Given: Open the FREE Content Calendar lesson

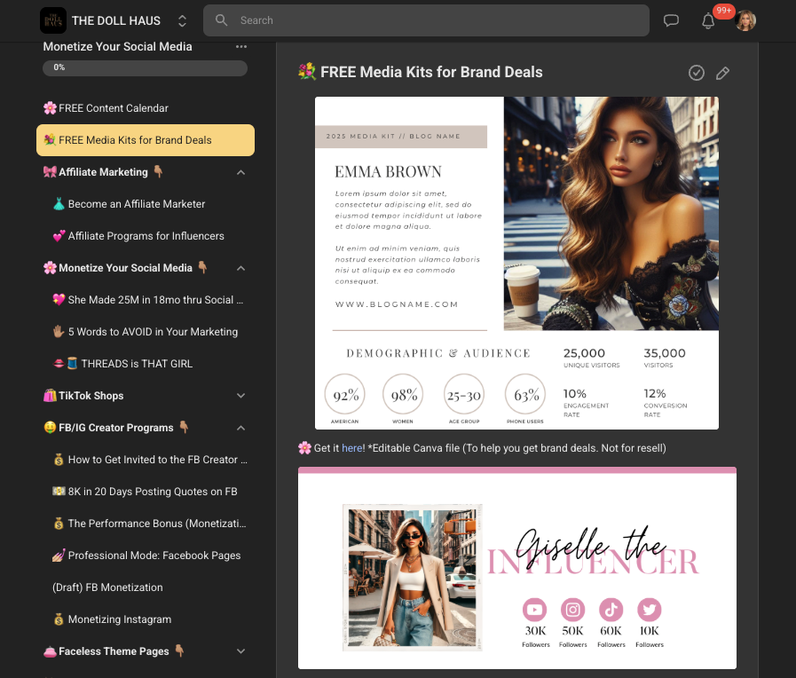Looking at the screenshot, I should [x=113, y=108].
